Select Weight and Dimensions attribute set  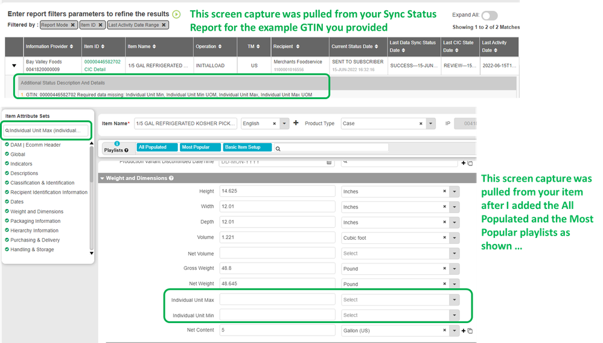click(x=37, y=211)
